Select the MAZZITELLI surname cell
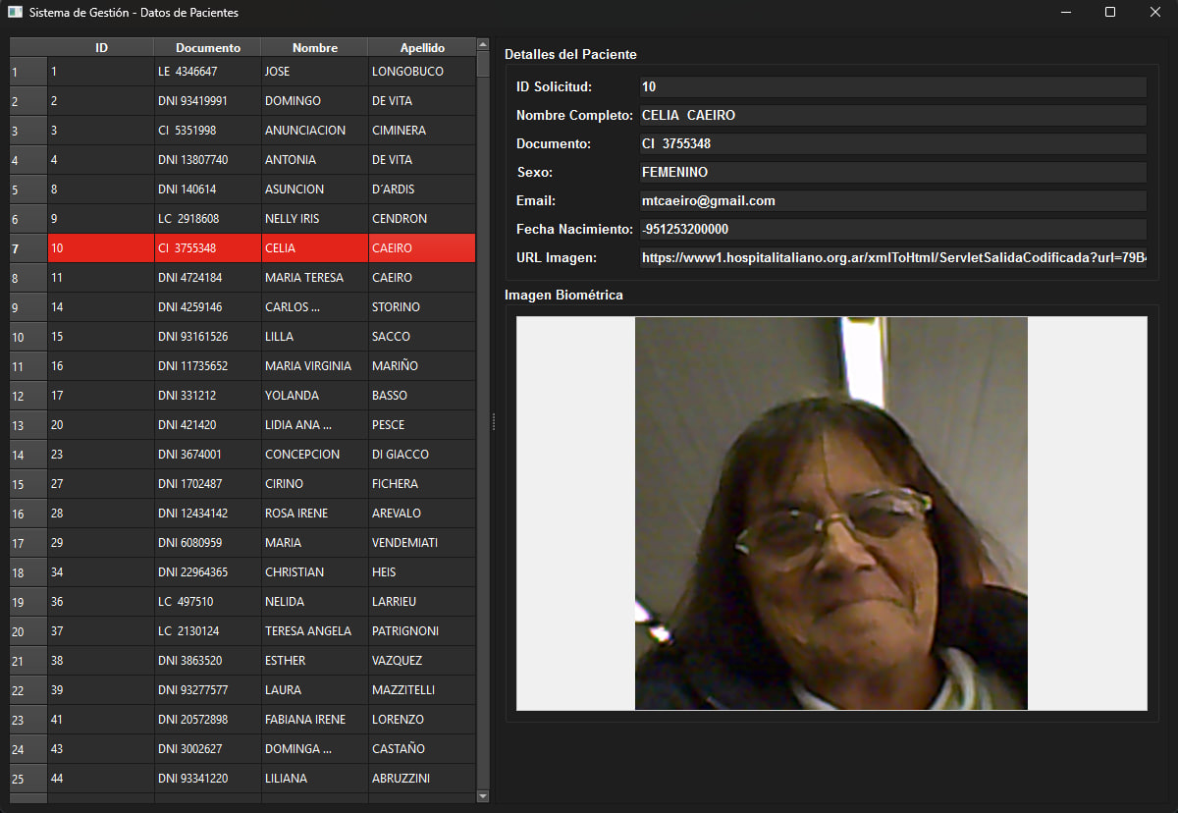The height and width of the screenshot is (813, 1178). (x=422, y=690)
